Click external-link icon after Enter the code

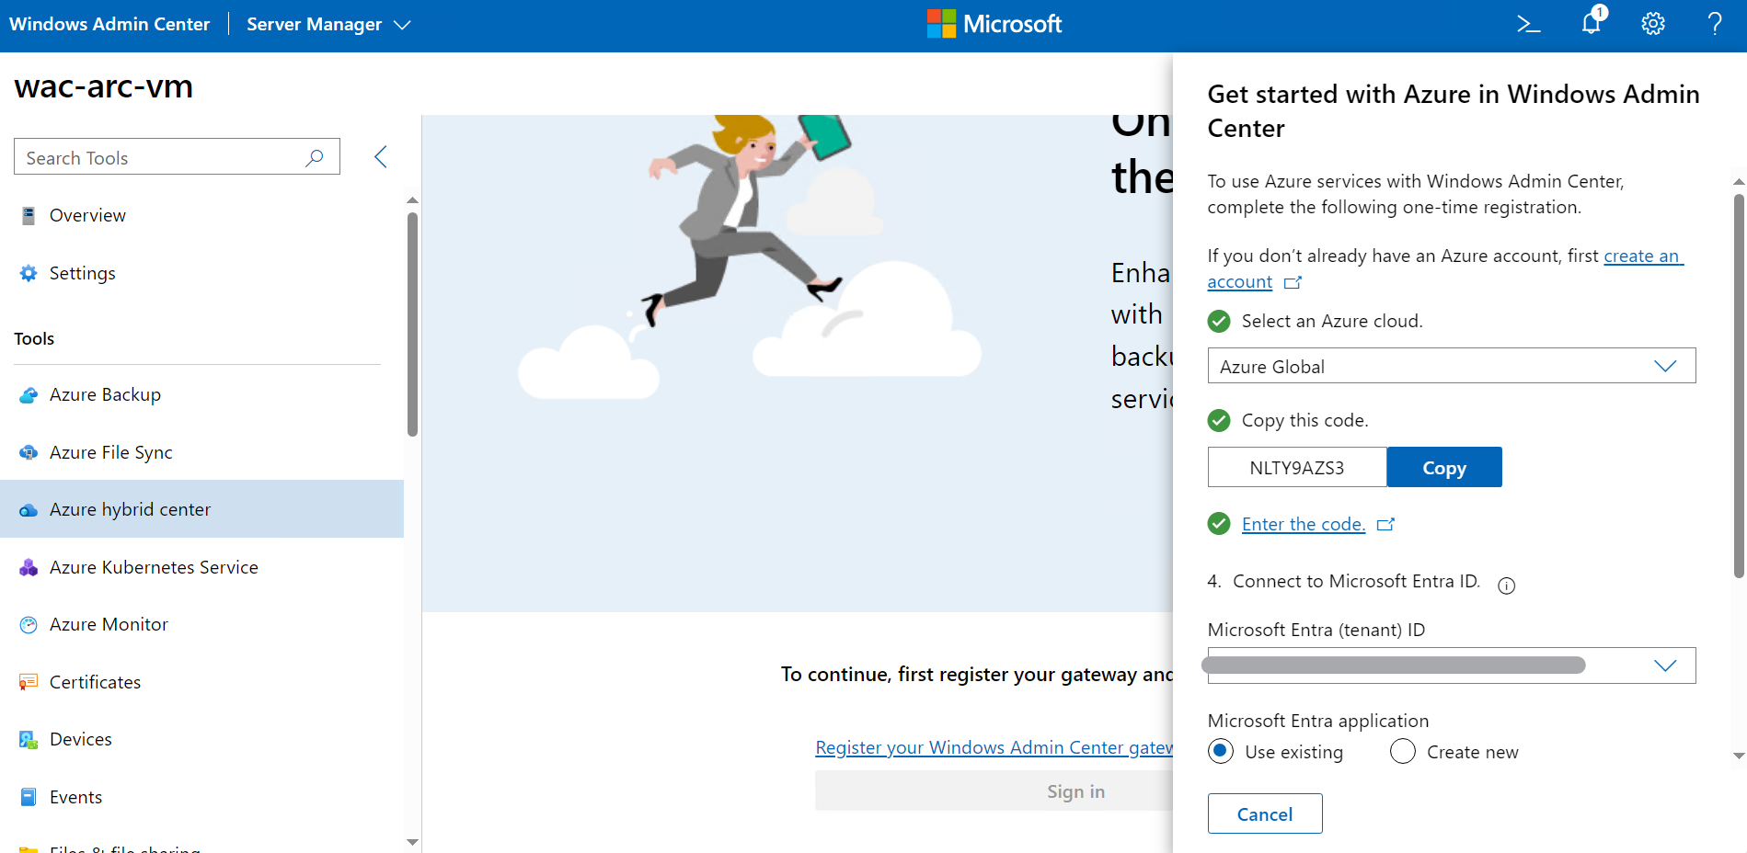pyautogui.click(x=1386, y=524)
